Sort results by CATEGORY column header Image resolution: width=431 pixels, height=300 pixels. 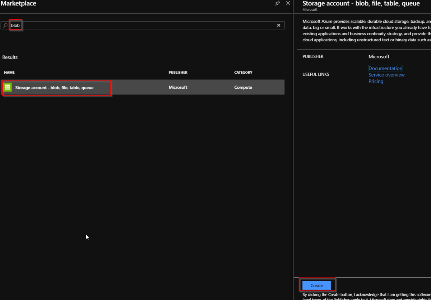click(243, 73)
